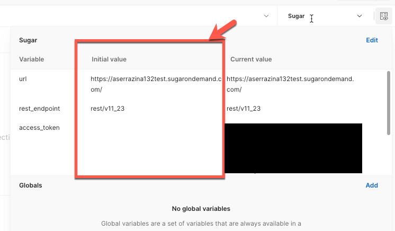Click Edit for the Sugar environment
Image resolution: width=395 pixels, height=231 pixels.
[372, 40]
